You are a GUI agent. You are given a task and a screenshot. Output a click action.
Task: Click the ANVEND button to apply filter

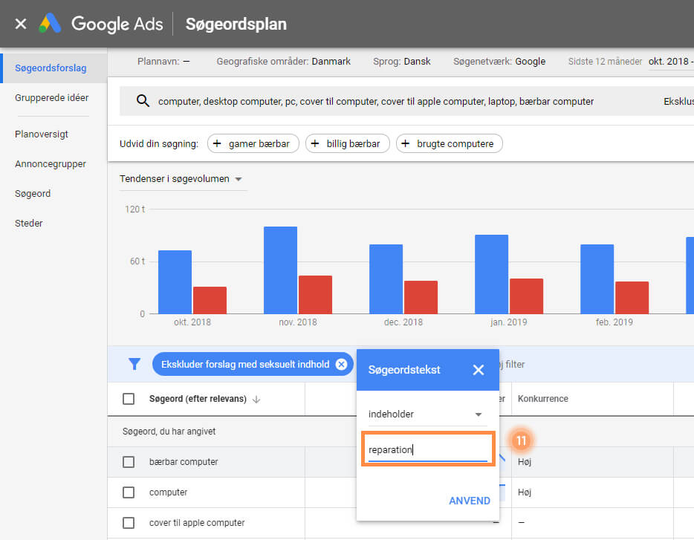click(x=470, y=501)
